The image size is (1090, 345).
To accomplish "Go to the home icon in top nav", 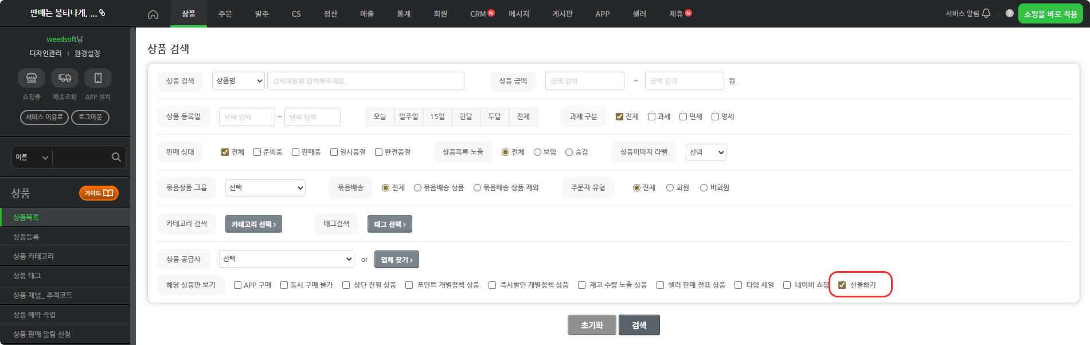I will click(153, 14).
